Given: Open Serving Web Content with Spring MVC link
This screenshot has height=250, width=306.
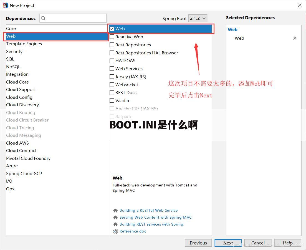Looking at the screenshot, I should (x=156, y=218).
